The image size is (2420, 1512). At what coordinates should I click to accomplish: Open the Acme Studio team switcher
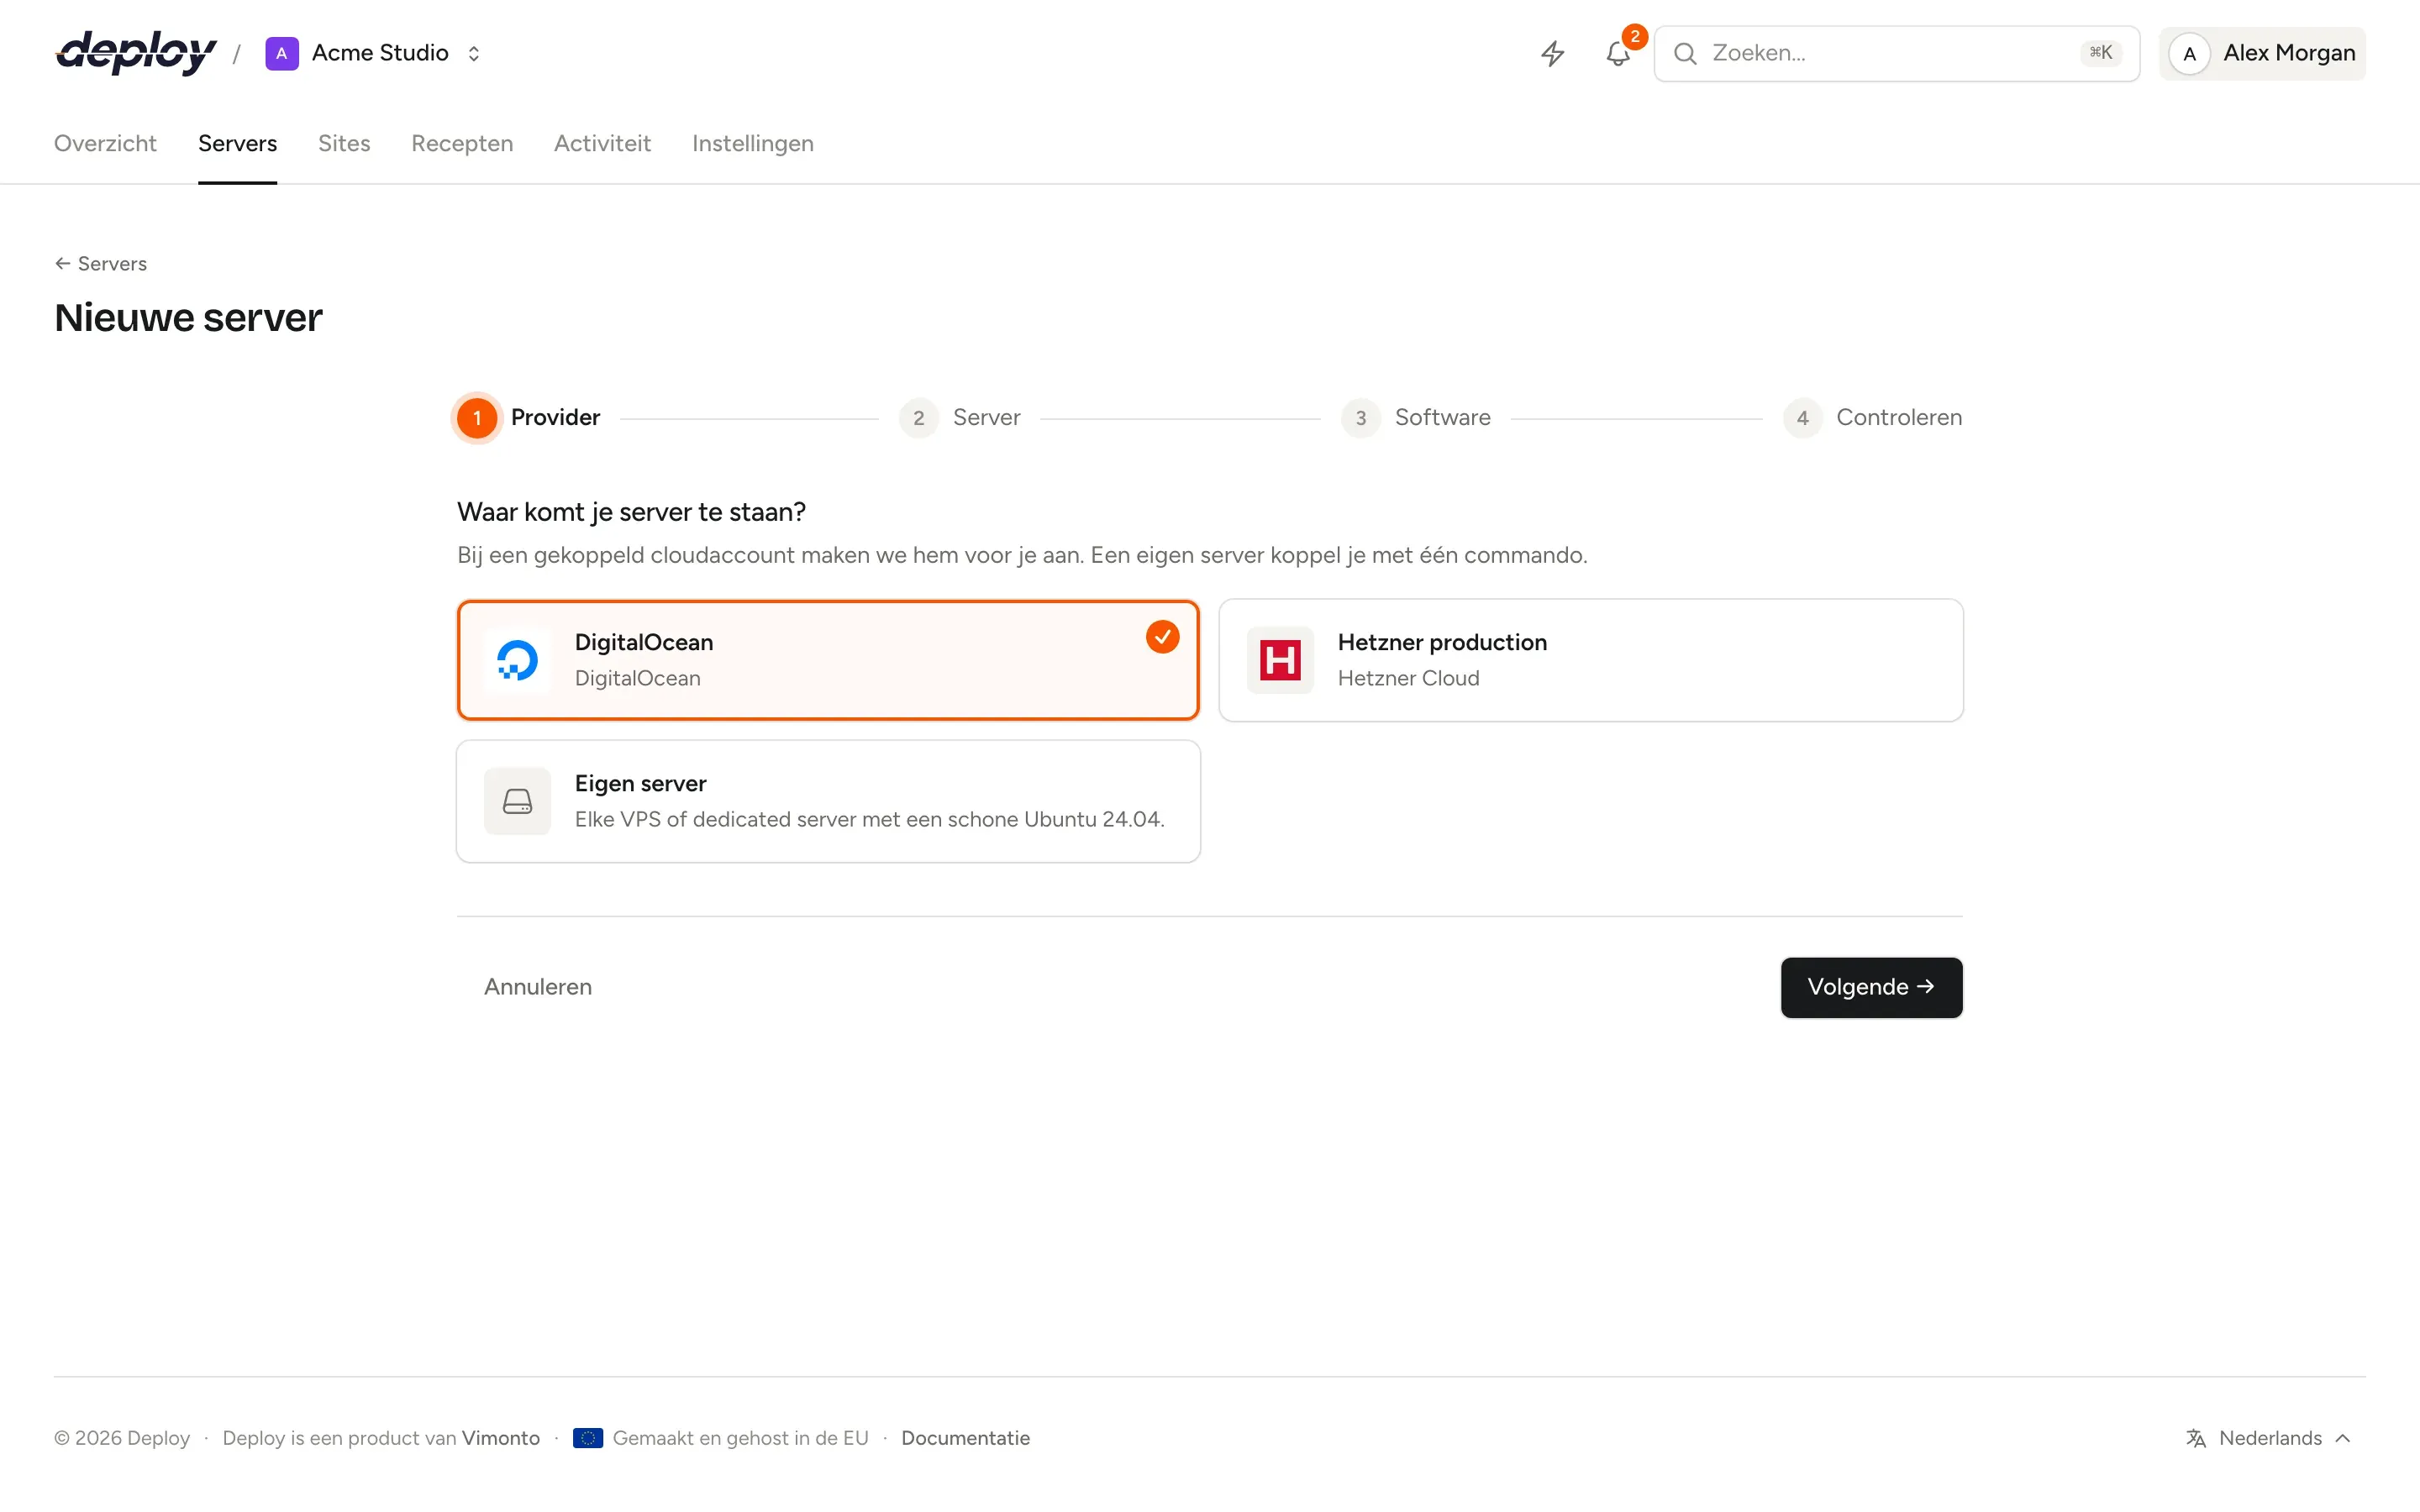click(x=374, y=53)
